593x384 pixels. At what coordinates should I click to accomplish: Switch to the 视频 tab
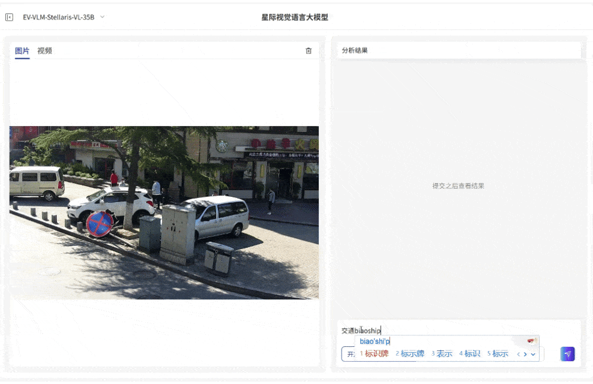click(x=44, y=50)
